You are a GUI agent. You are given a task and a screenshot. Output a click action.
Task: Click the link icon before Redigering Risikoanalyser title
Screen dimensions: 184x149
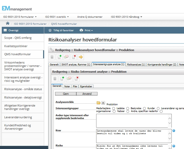(x=52, y=50)
